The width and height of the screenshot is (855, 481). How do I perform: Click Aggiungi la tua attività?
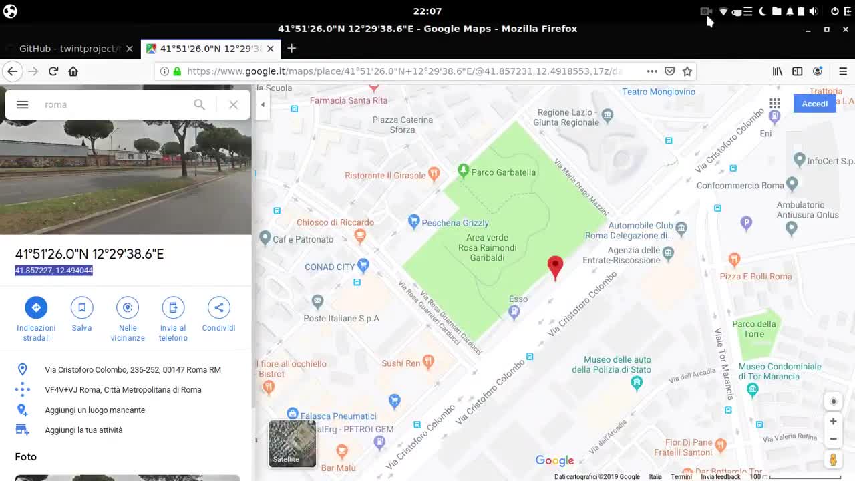click(x=126, y=430)
